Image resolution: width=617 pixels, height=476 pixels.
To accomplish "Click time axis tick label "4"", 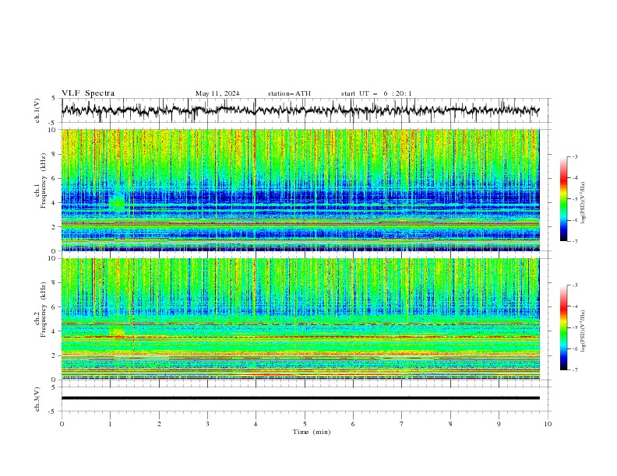I will (256, 424).
